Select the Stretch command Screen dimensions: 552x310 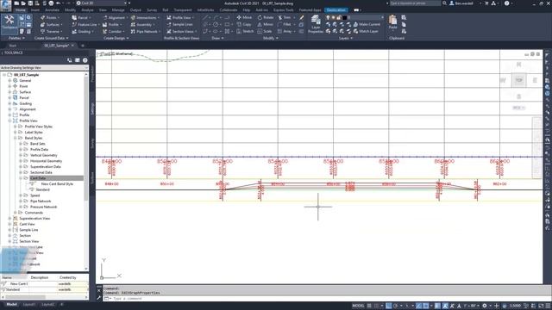pos(245,31)
